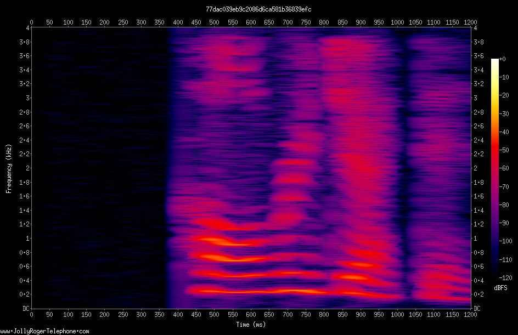
Task: Select the -90 color bar label
Action: click(504, 223)
